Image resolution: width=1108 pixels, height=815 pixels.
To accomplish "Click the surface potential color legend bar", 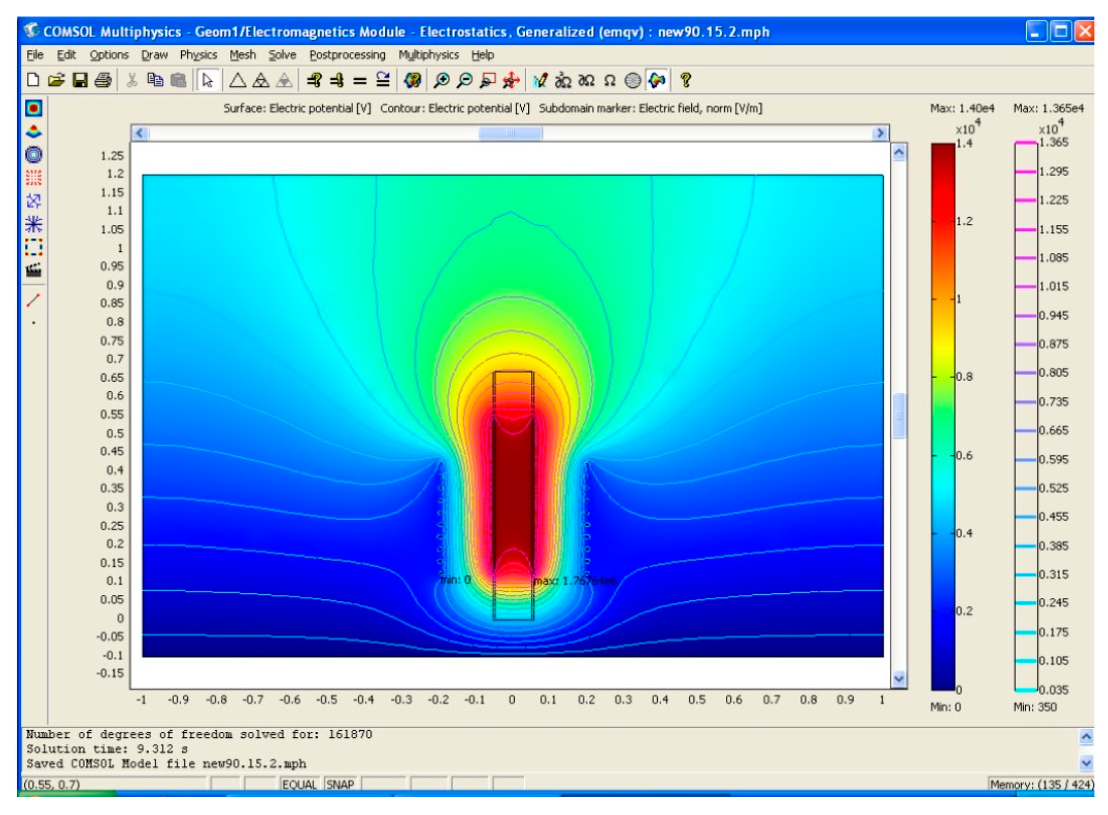I will click(943, 416).
